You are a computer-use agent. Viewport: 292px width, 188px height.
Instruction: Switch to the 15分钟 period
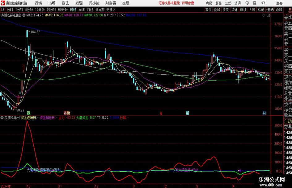40,10
